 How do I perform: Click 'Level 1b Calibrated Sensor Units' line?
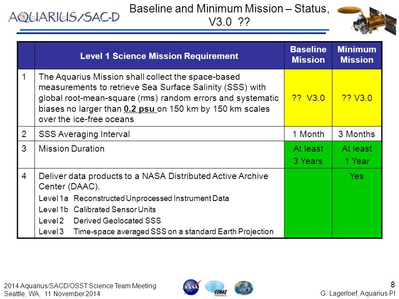pos(97,209)
